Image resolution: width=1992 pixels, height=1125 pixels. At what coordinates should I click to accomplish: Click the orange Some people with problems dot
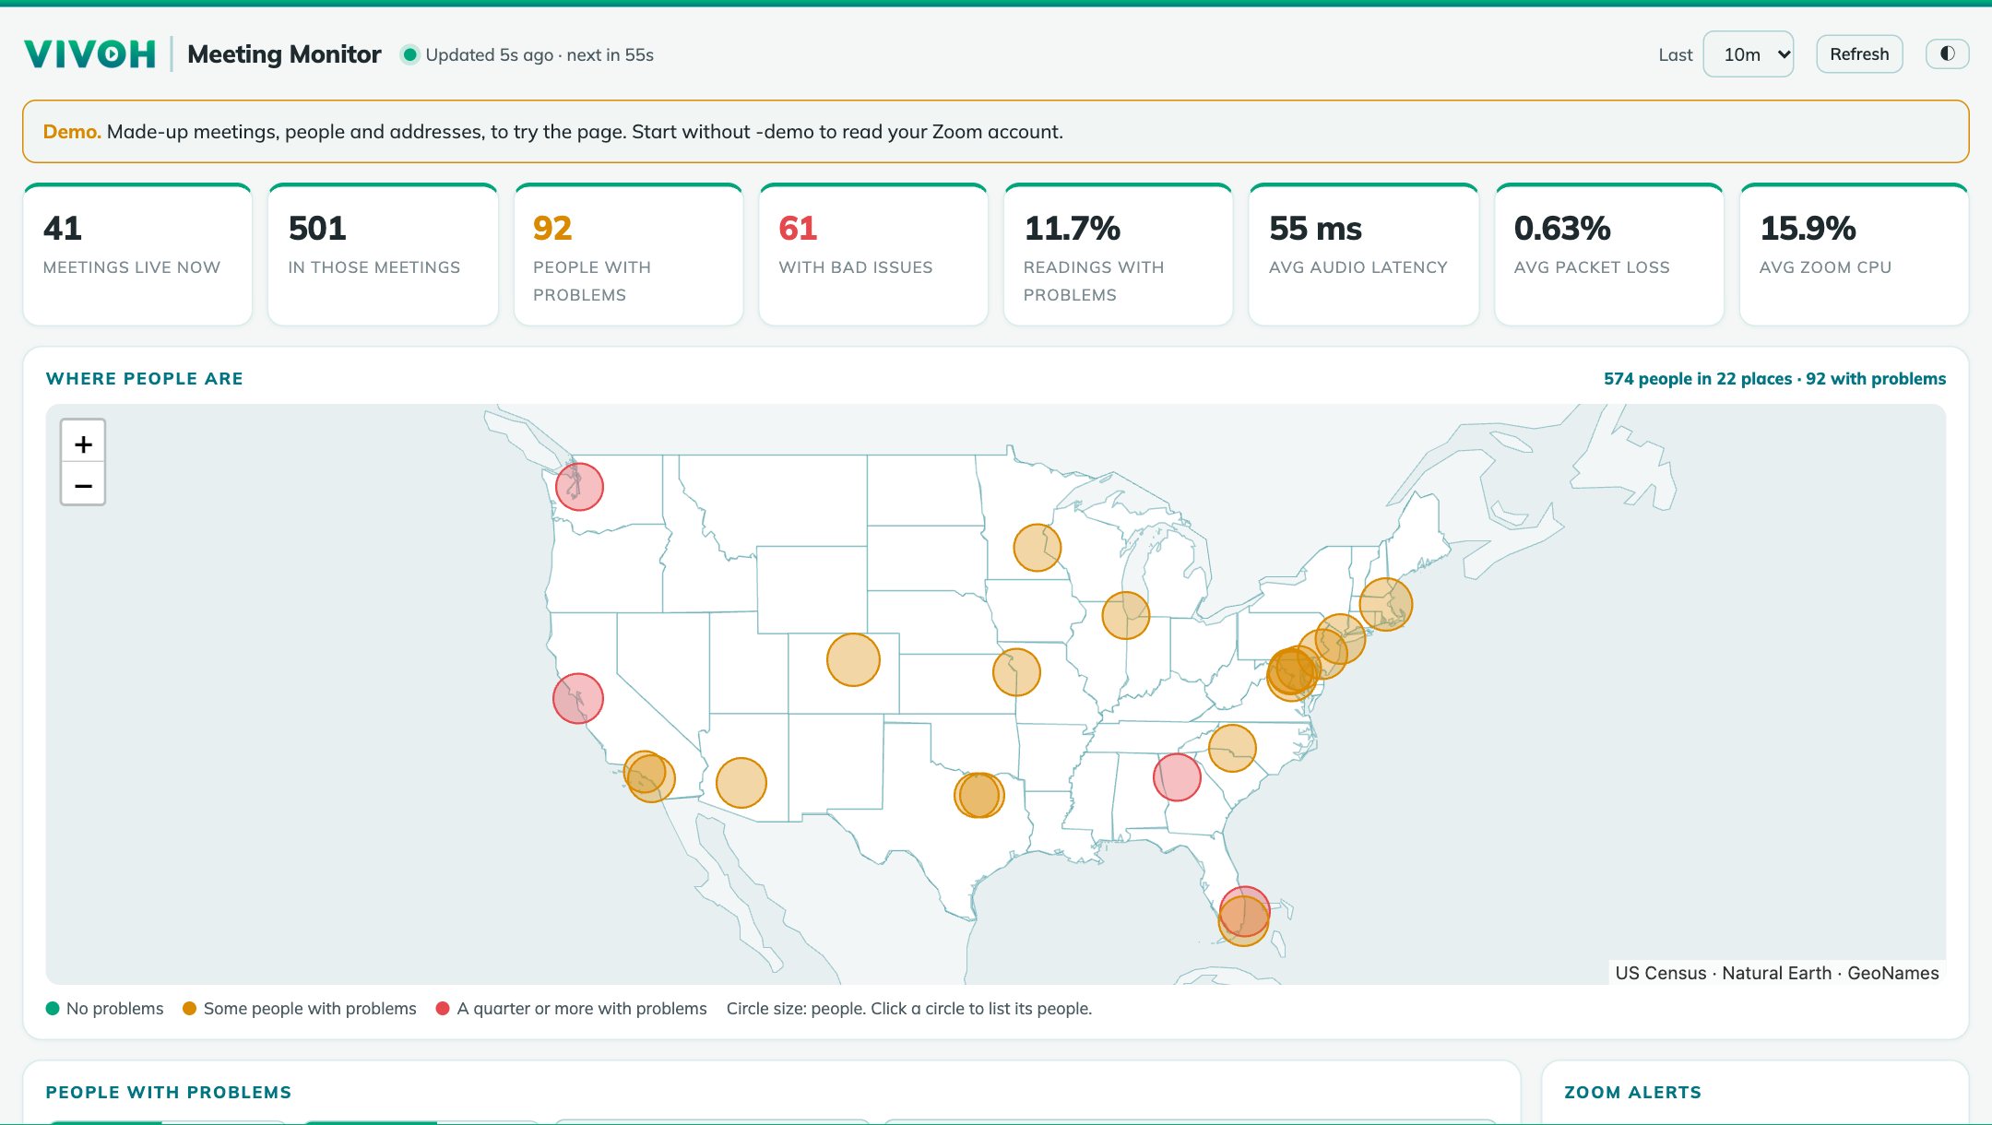tap(189, 1008)
